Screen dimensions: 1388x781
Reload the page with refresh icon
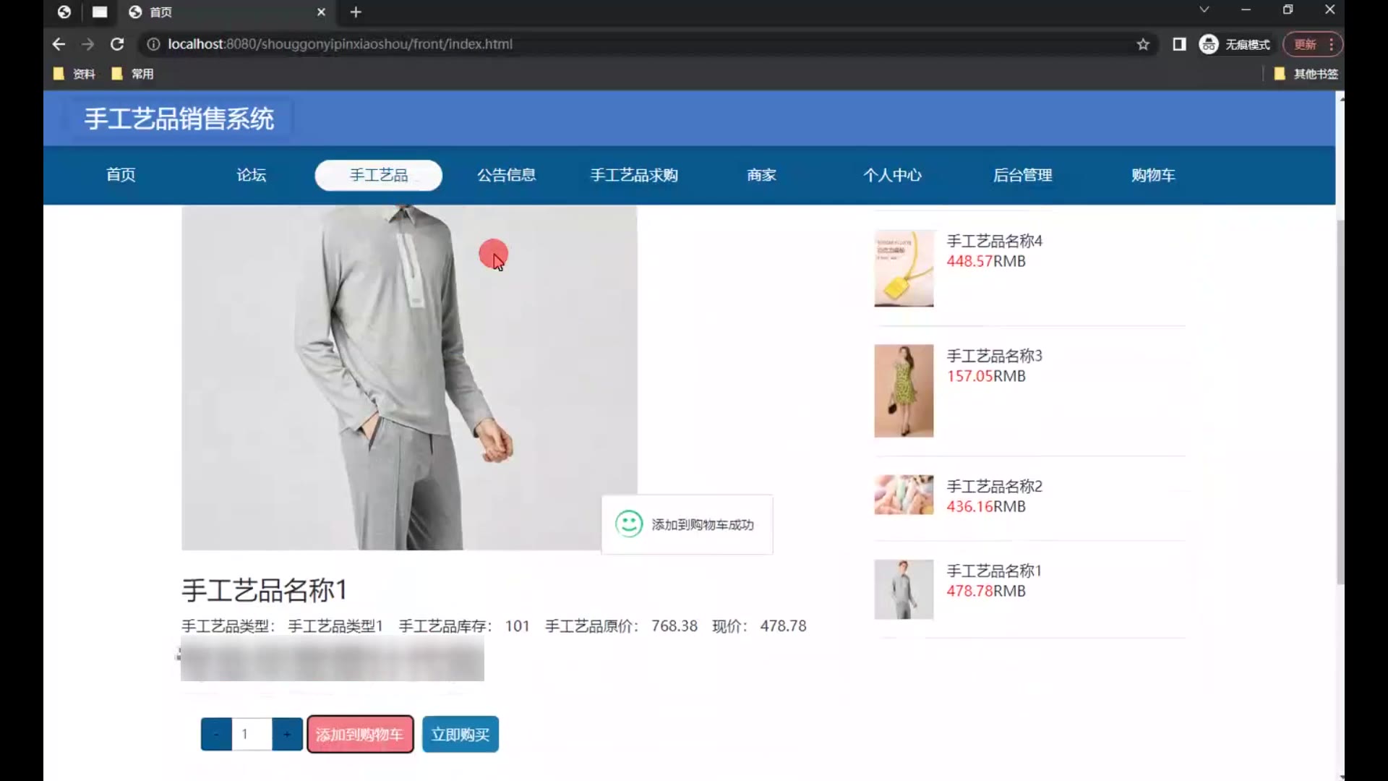117,44
